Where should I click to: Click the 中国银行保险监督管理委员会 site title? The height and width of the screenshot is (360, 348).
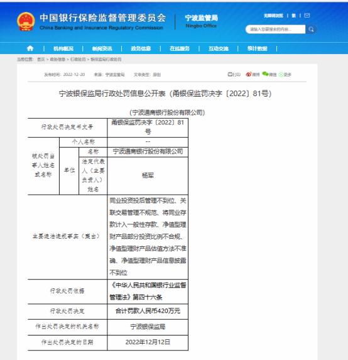tap(102, 18)
